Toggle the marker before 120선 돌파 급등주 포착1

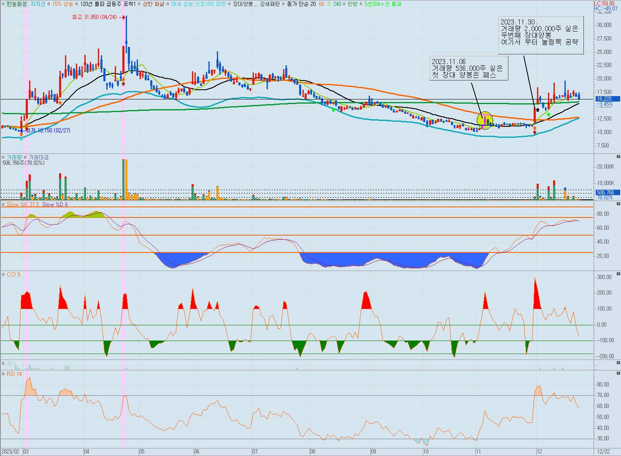coord(77,4)
